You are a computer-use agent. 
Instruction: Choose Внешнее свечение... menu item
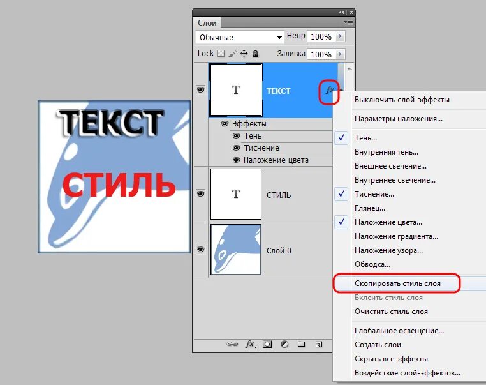point(390,166)
